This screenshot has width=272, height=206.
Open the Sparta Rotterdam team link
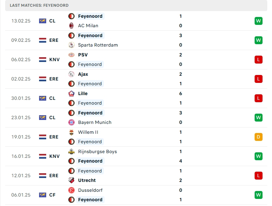[x=98, y=45]
